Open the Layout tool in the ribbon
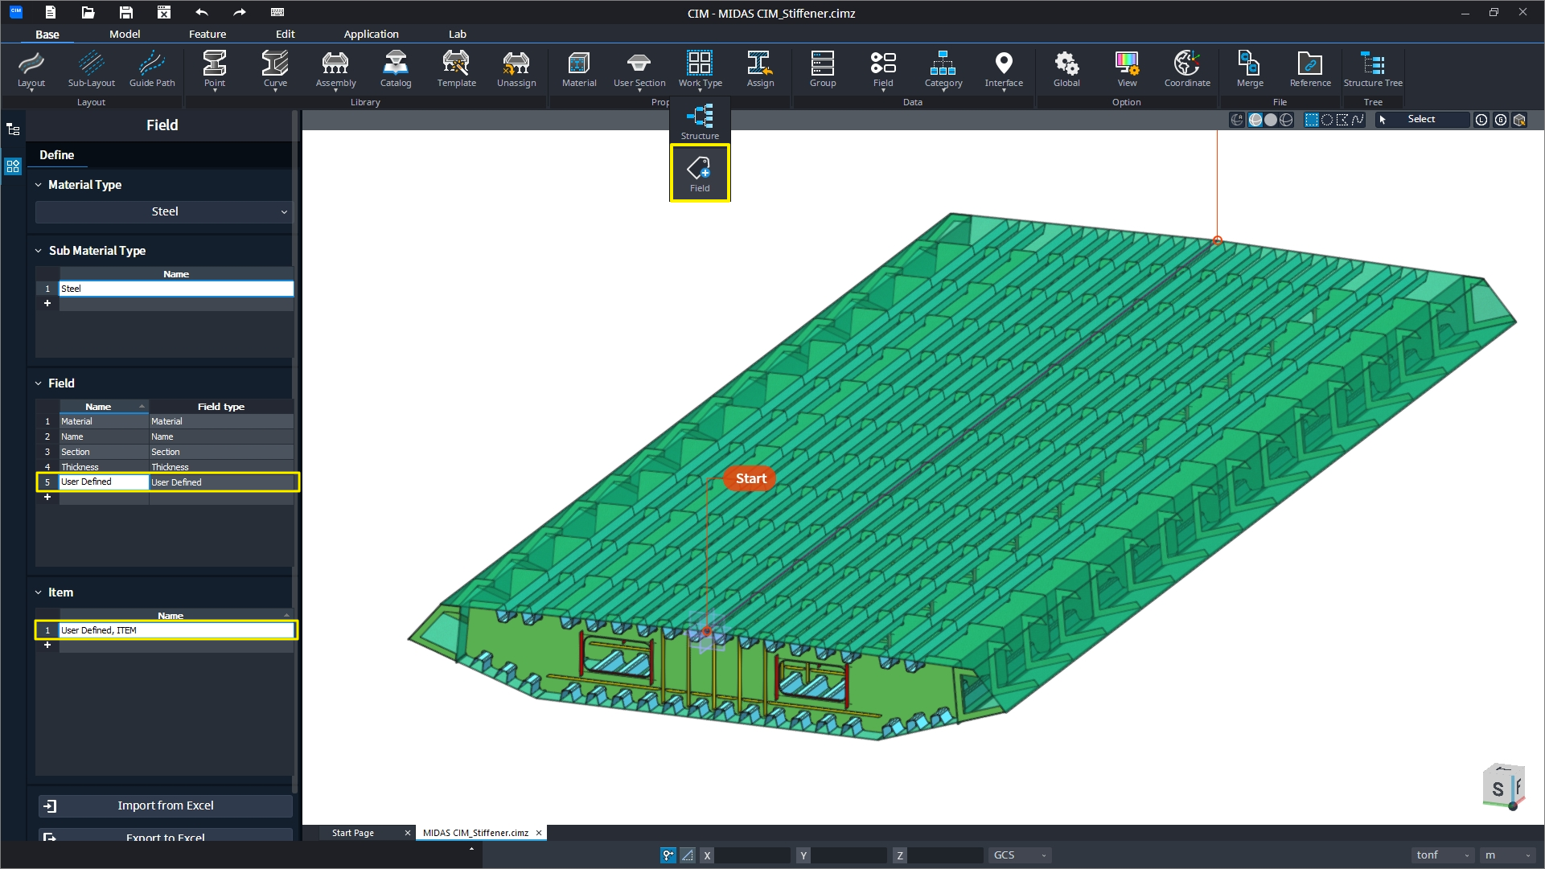 (31, 69)
